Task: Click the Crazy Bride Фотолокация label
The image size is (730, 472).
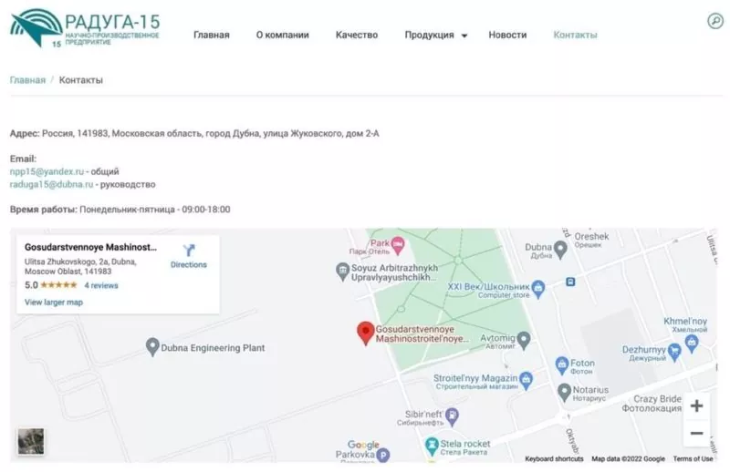Action: coord(652,404)
